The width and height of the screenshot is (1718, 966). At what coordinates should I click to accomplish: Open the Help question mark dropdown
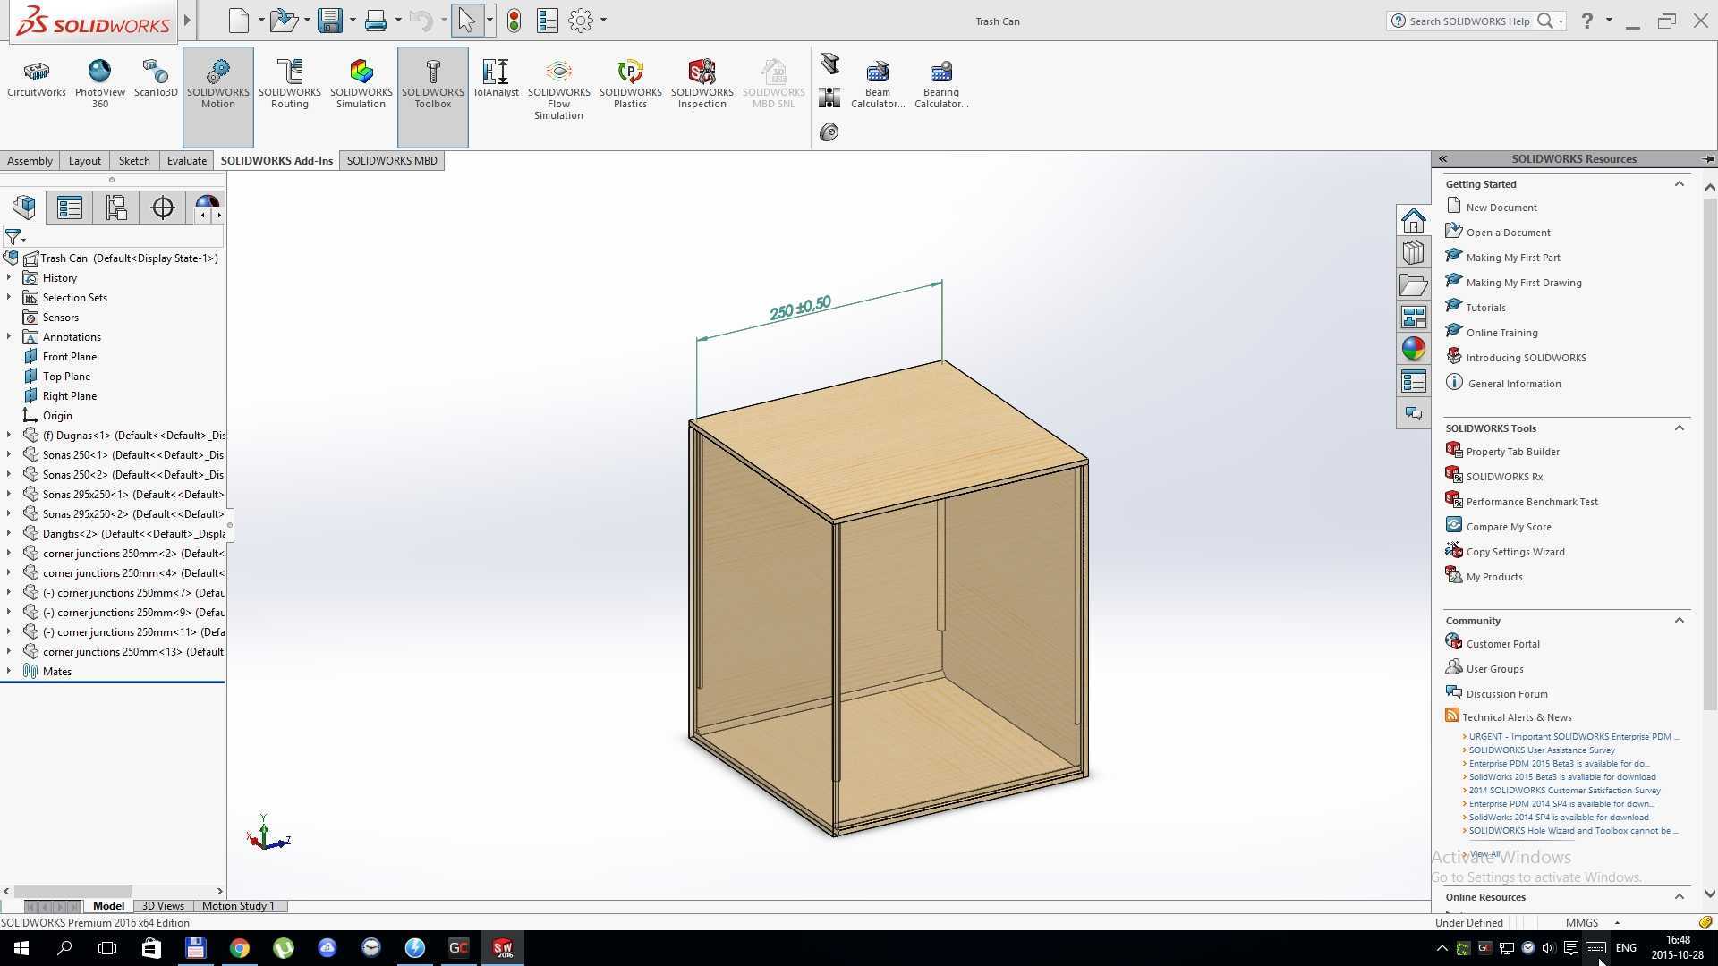click(x=1609, y=21)
